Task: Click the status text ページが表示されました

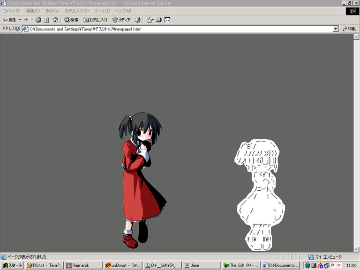Action: pos(26,257)
